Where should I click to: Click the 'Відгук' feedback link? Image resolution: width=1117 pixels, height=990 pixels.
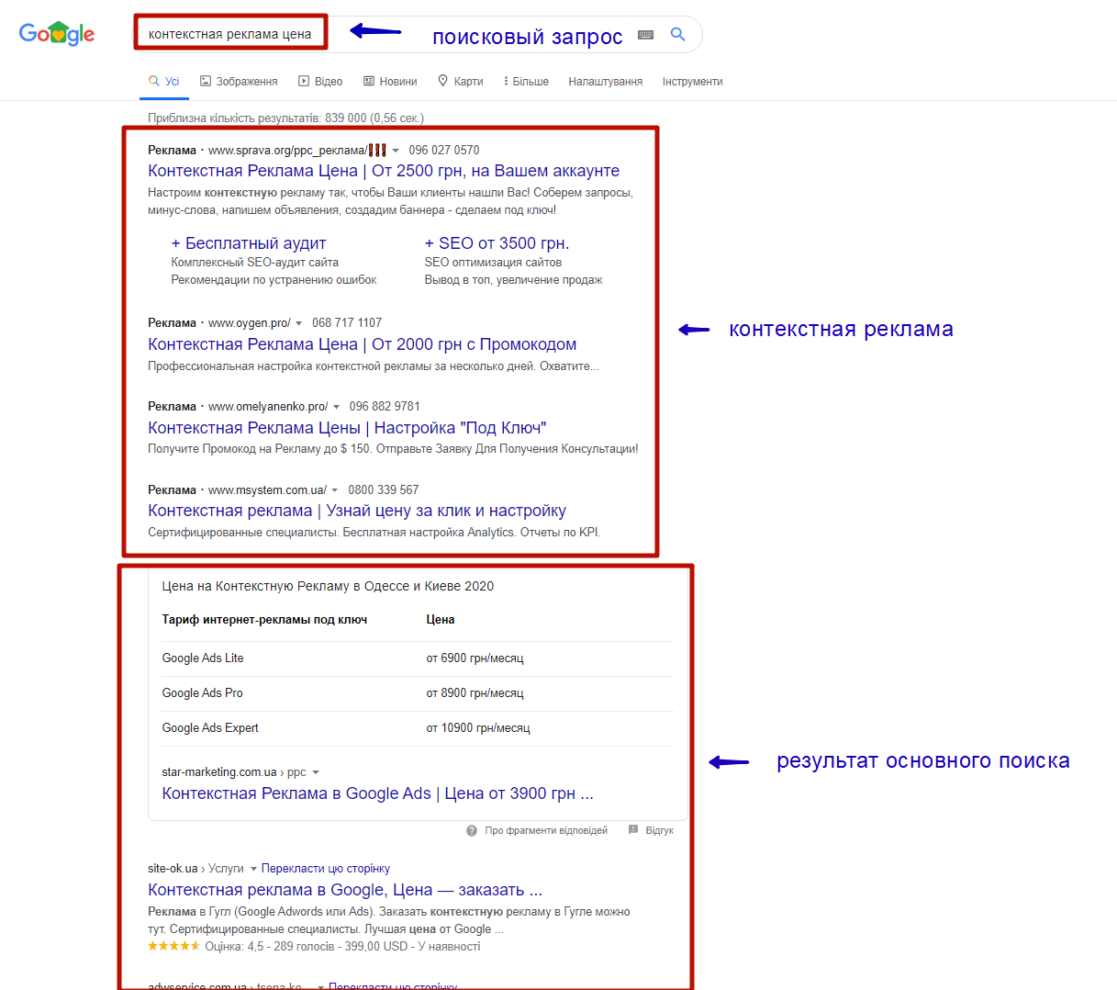tap(659, 830)
